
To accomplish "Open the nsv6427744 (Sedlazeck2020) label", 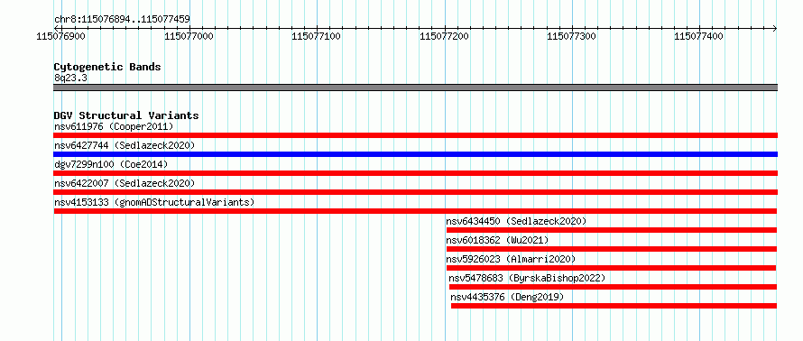I will point(125,145).
